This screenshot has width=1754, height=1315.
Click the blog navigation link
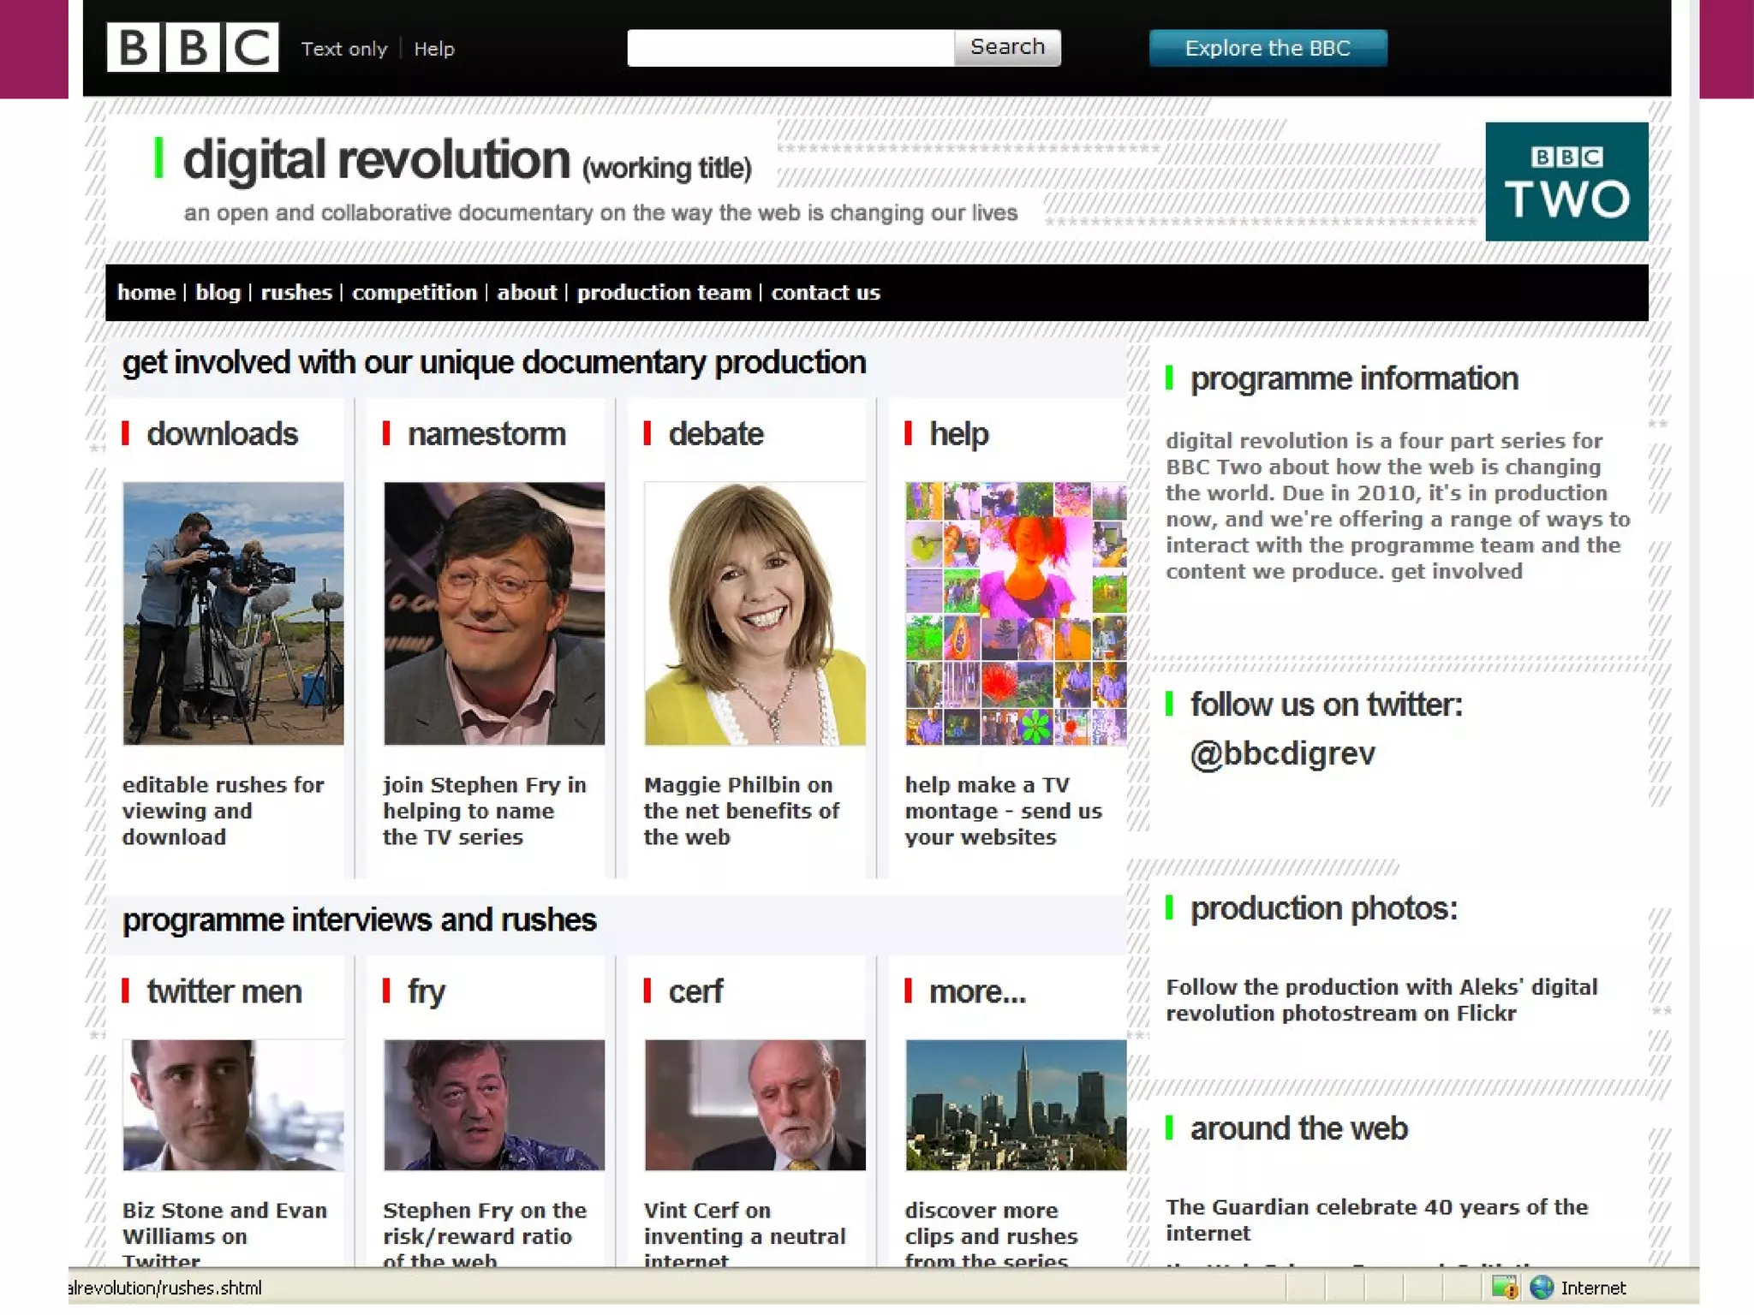click(218, 293)
